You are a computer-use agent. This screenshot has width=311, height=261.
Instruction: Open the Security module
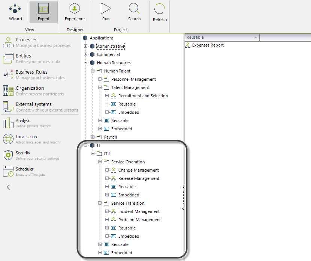[31, 155]
